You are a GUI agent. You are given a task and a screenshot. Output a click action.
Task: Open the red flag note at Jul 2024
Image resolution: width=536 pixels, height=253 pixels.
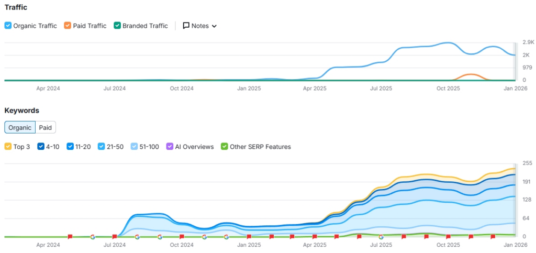tap(115, 237)
